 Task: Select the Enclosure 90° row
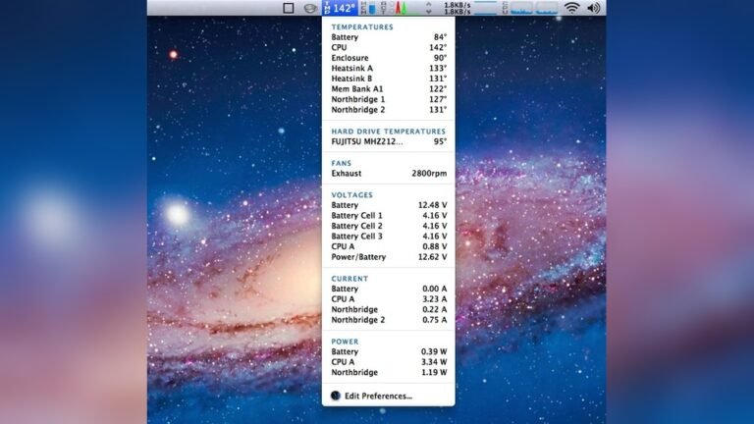click(389, 58)
